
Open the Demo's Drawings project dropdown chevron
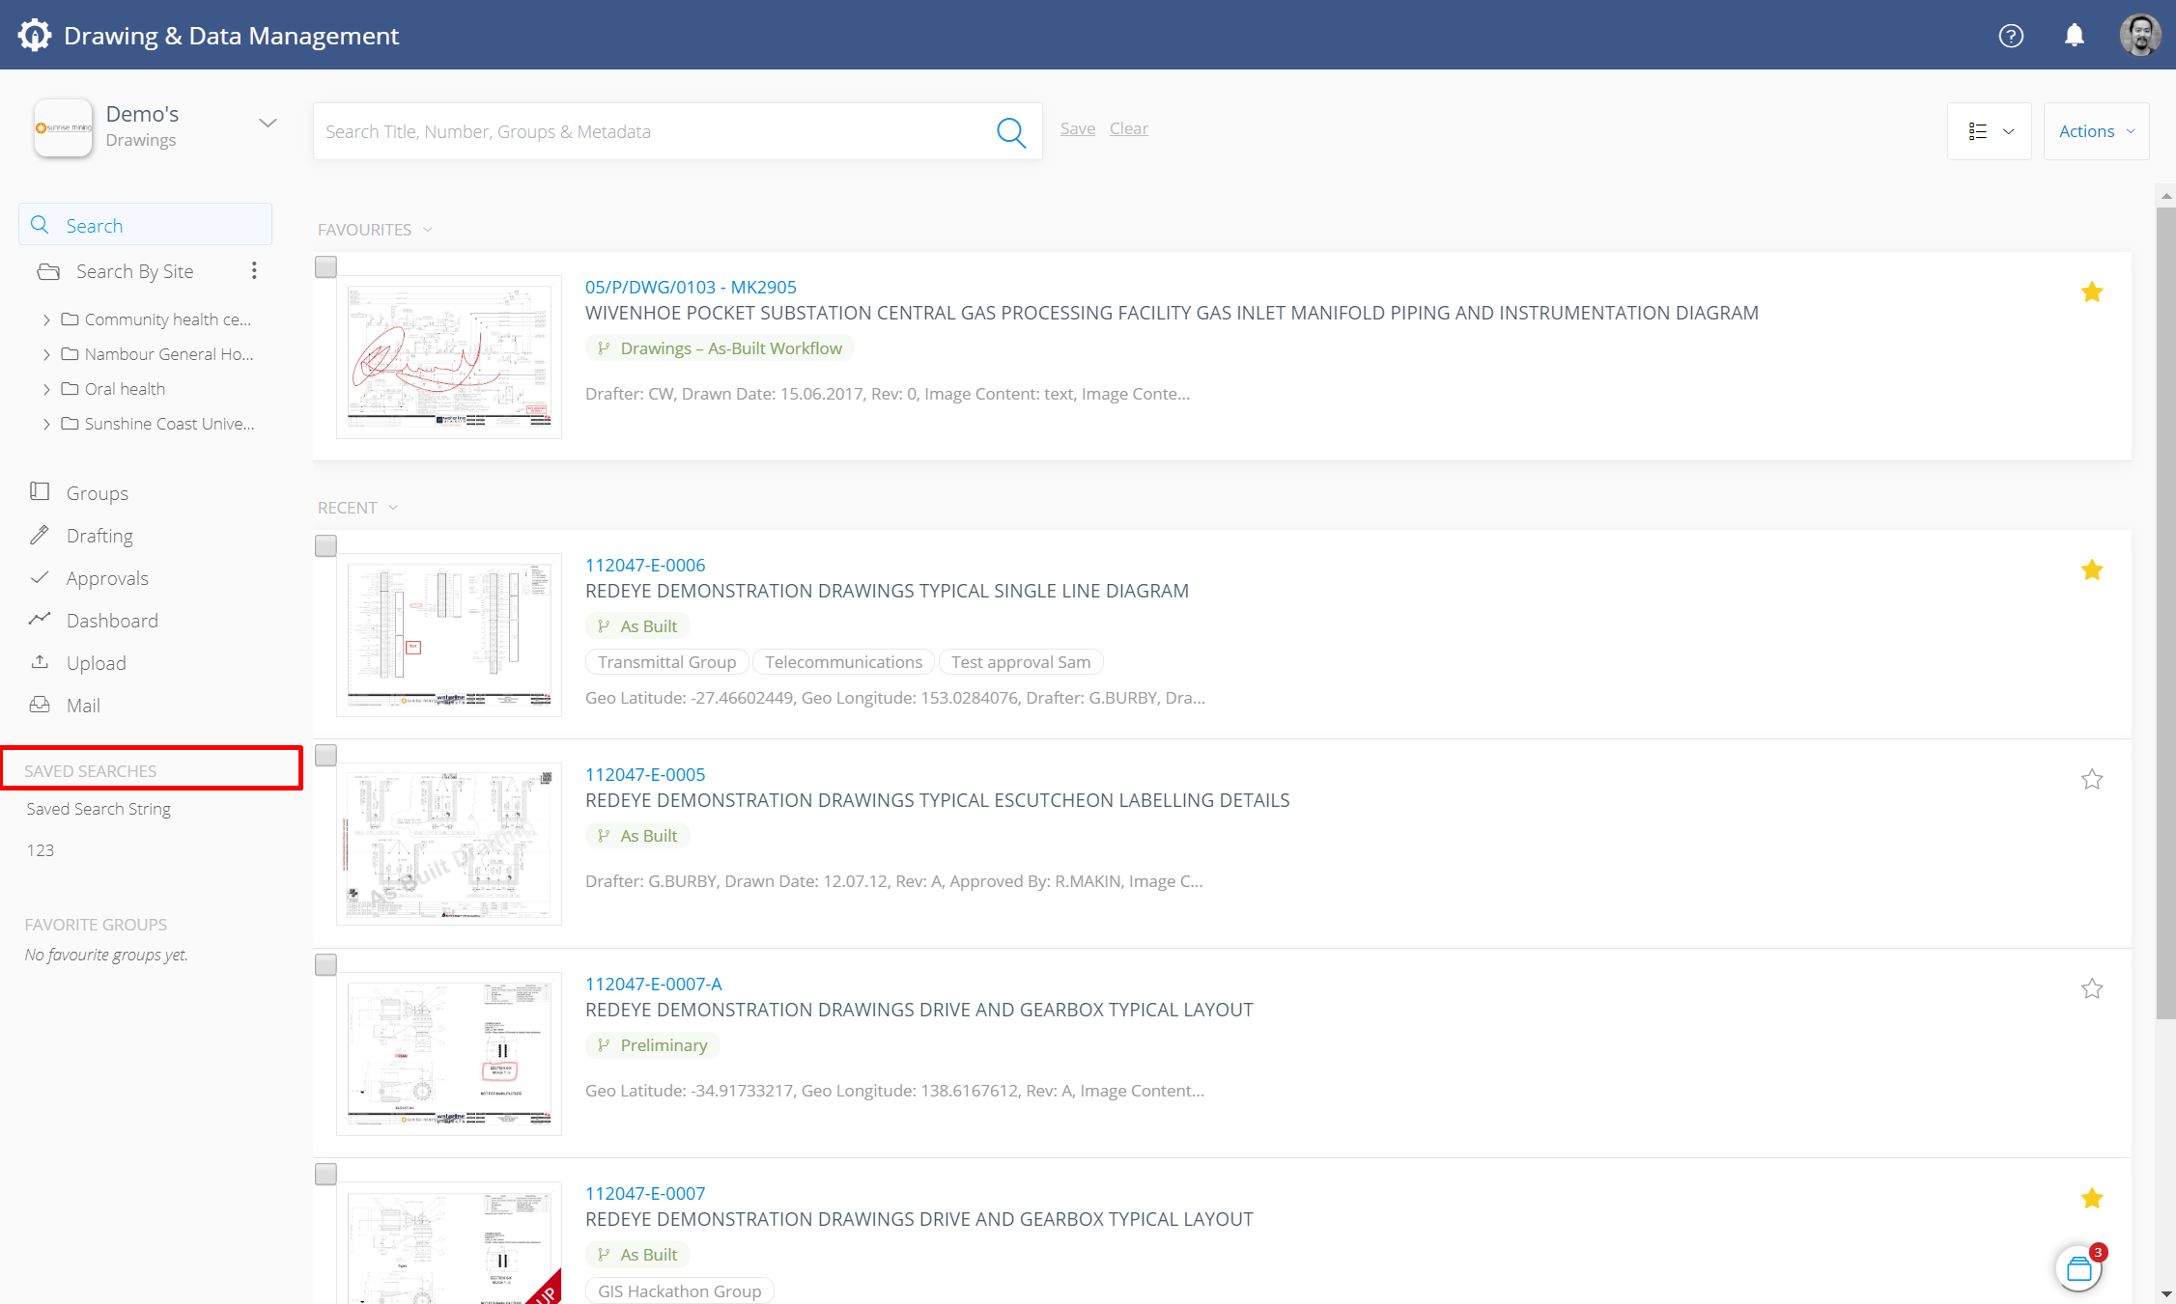[x=268, y=124]
